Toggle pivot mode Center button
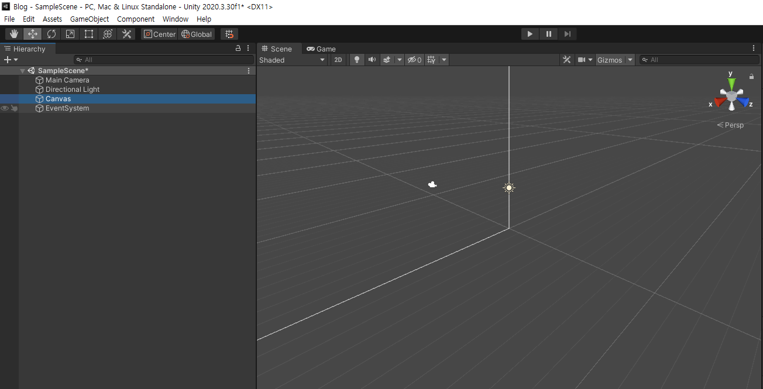 pyautogui.click(x=159, y=34)
